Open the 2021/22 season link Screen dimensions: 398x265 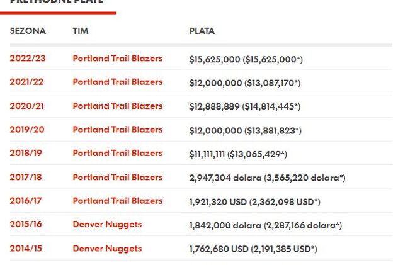click(27, 82)
